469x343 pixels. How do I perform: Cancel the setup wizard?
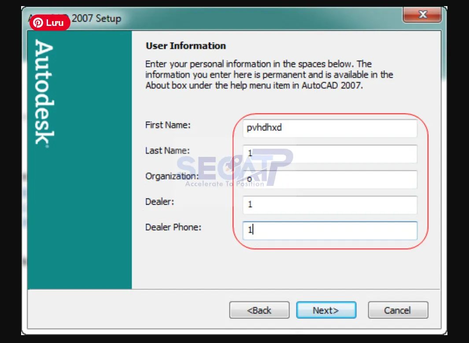click(398, 310)
